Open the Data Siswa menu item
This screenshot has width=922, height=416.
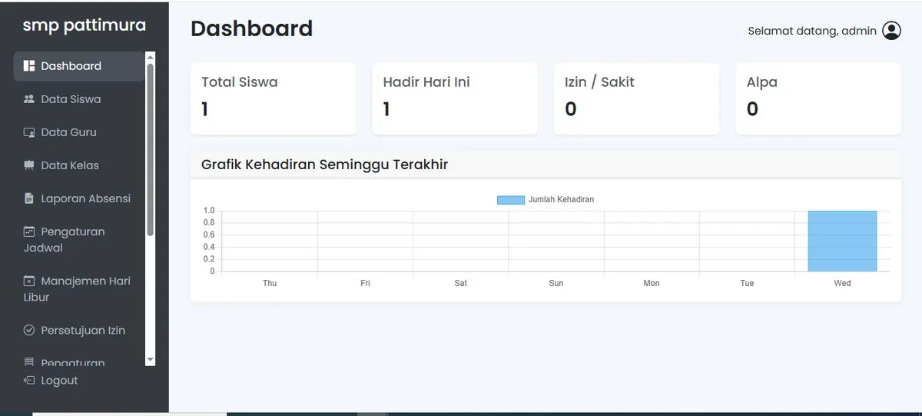(79, 99)
